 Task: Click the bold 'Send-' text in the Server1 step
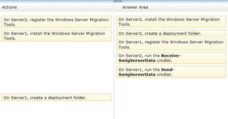tap(168, 69)
